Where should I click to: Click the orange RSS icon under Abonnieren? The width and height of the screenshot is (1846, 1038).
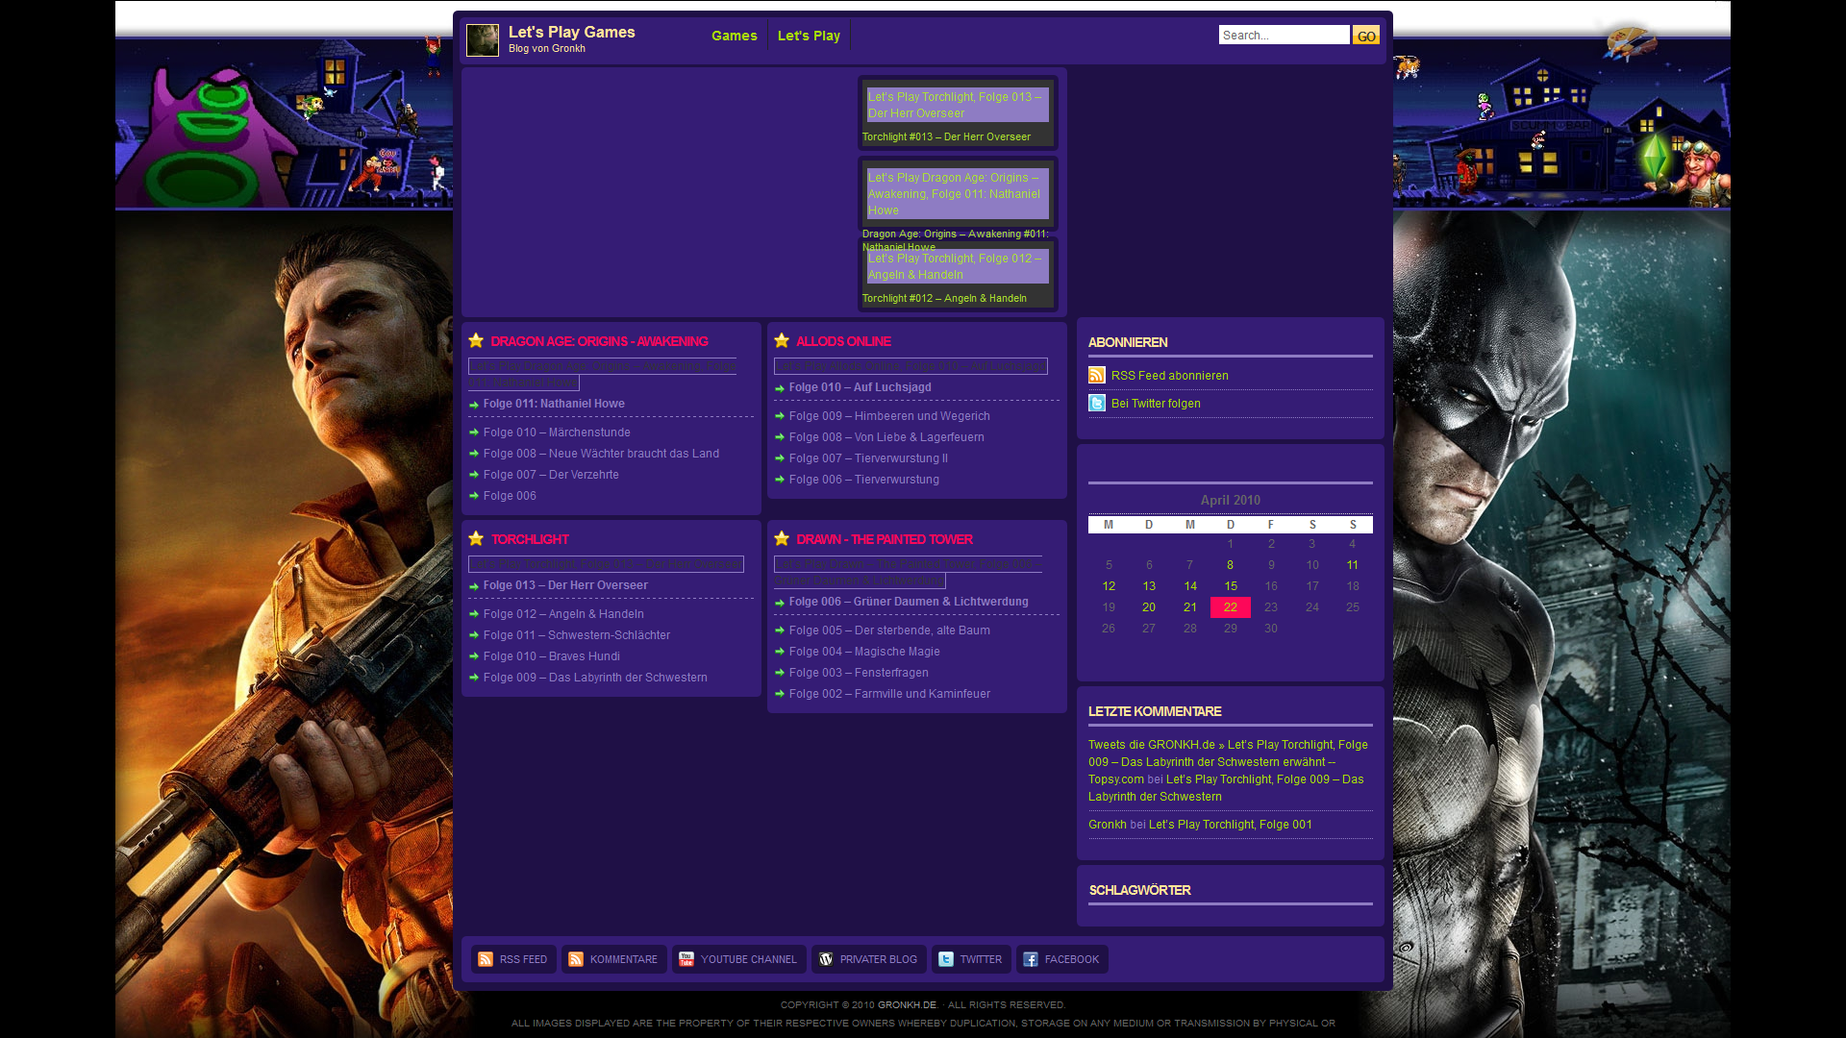(x=1097, y=375)
